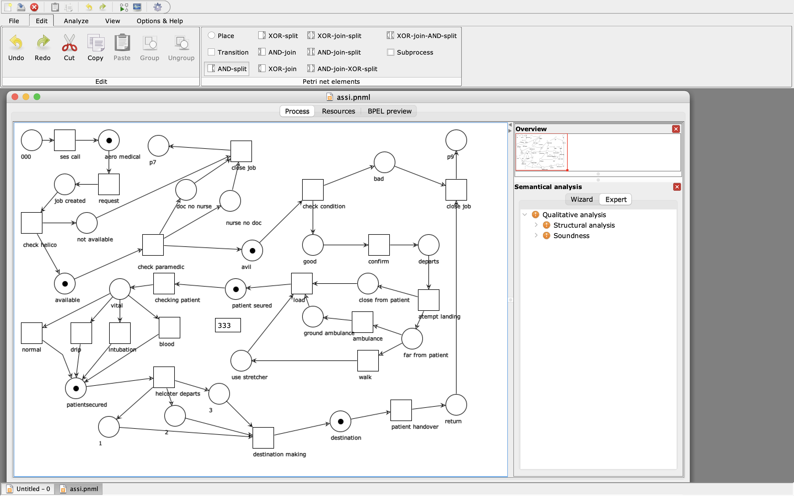
Task: Expand the Structural analysis tree item
Action: pos(536,225)
